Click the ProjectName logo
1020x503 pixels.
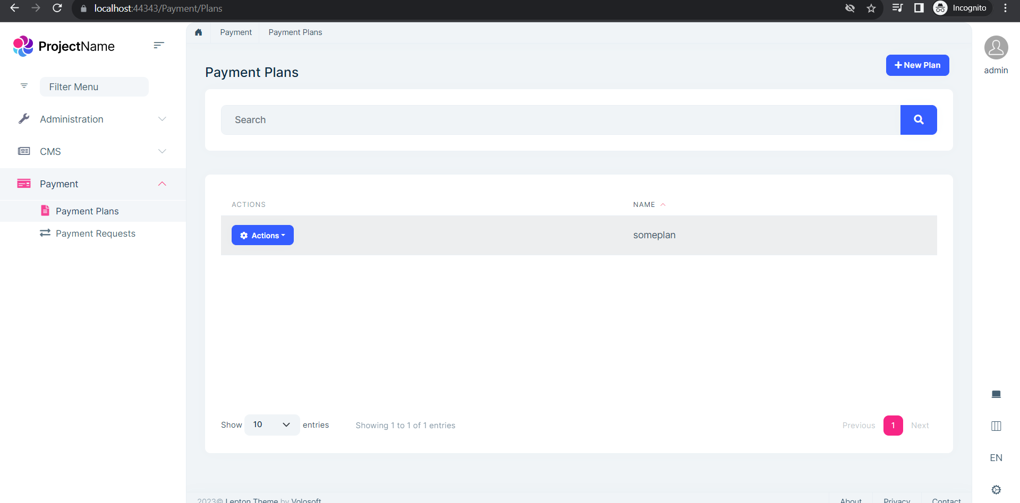pyautogui.click(x=64, y=46)
